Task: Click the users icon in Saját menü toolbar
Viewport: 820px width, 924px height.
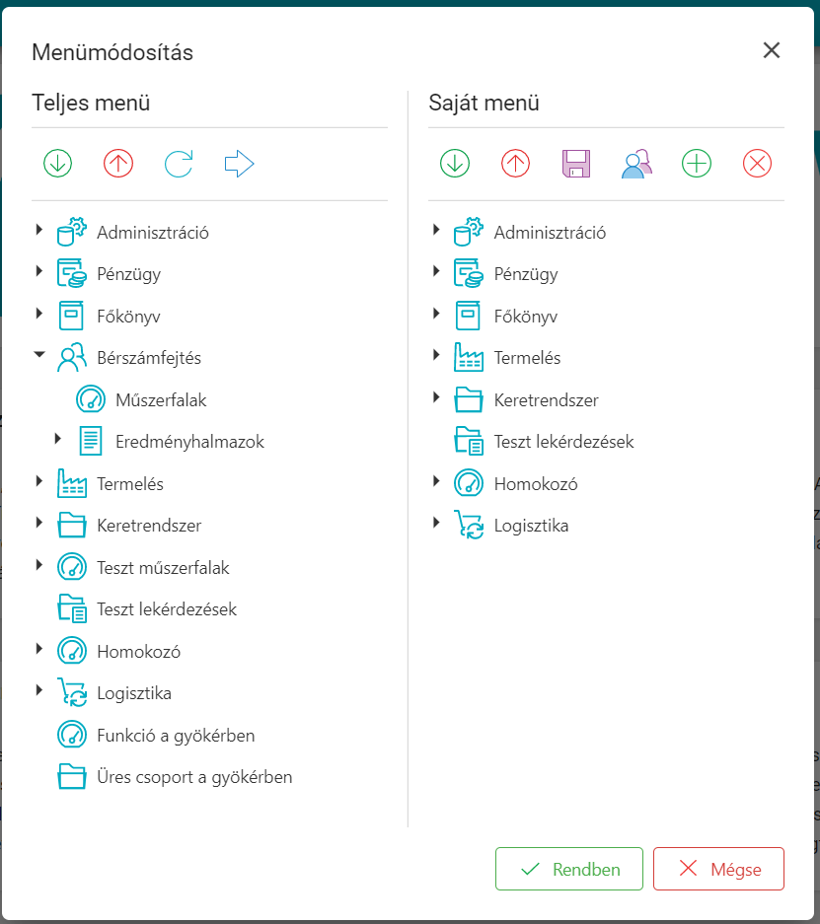Action: (x=636, y=164)
